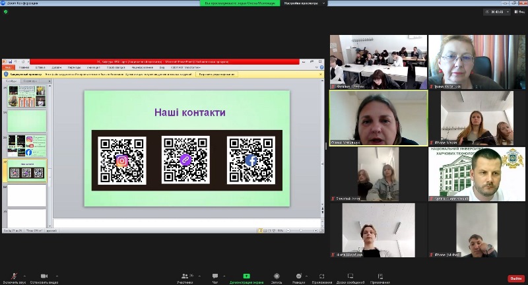Open Настройки просмотра view options dropdown
The image size is (528, 285).
click(304, 3)
